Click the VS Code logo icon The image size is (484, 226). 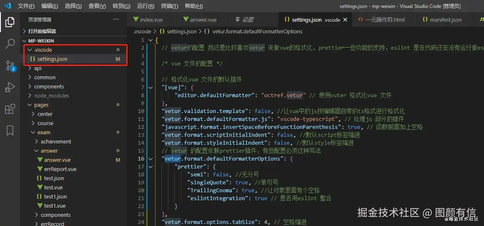[x=8, y=6]
